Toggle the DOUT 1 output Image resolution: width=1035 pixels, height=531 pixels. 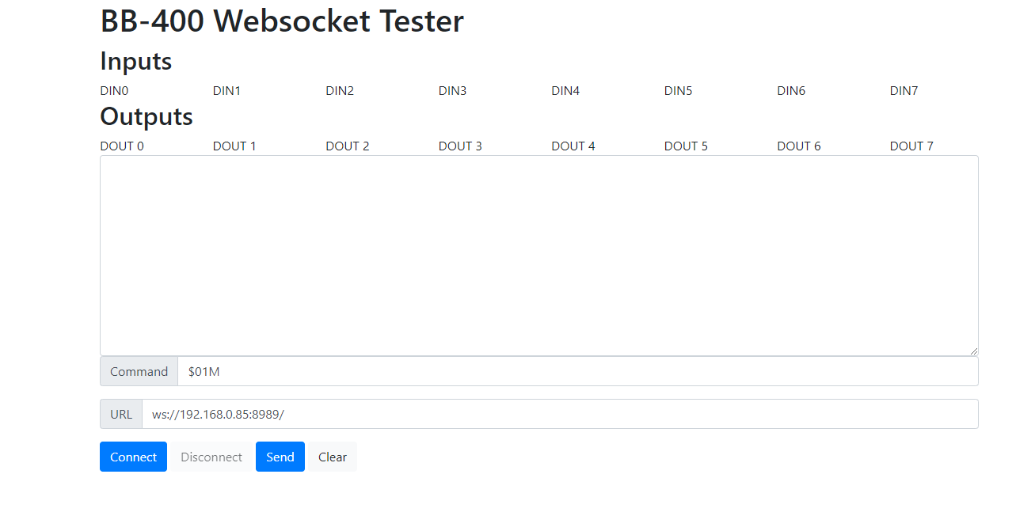[x=234, y=146]
